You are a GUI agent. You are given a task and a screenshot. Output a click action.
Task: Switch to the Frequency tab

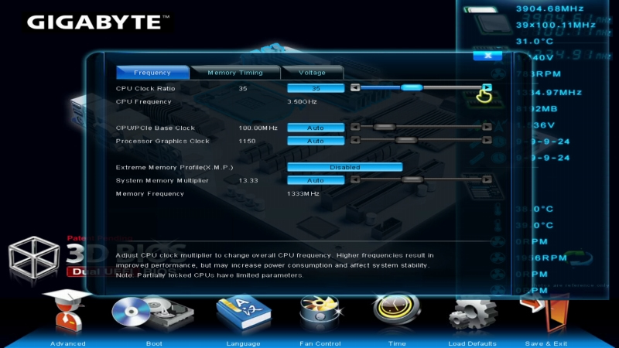pos(152,73)
